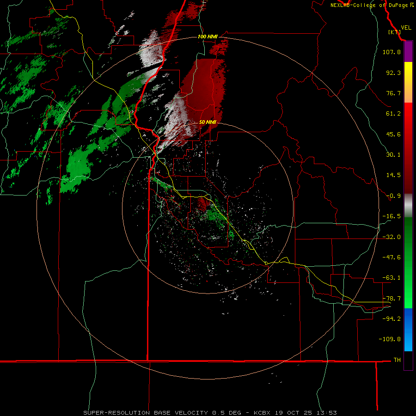Screen dimensions: 416x416
Task: Click the 50 NMI range ring label
Action: [208, 122]
